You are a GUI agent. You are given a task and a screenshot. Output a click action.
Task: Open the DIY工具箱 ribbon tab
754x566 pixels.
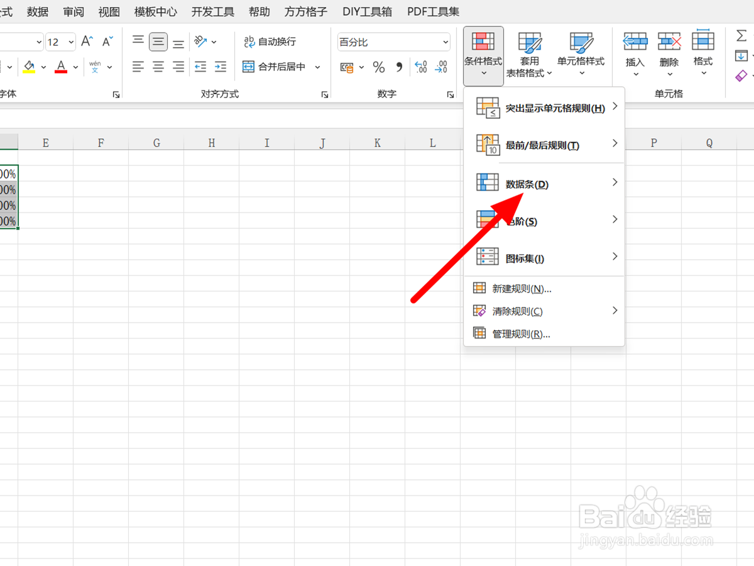(368, 12)
